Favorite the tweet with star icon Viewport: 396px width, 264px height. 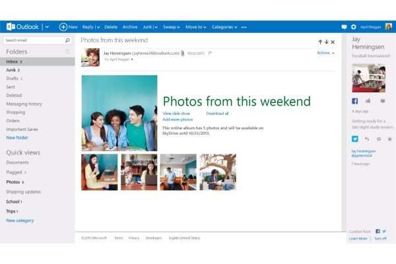(x=389, y=139)
